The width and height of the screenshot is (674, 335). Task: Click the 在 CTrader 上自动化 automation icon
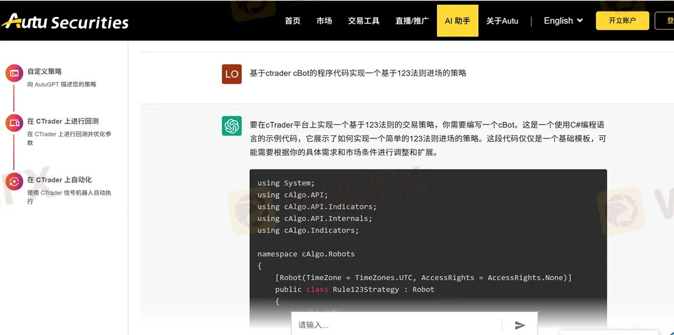[x=14, y=181]
